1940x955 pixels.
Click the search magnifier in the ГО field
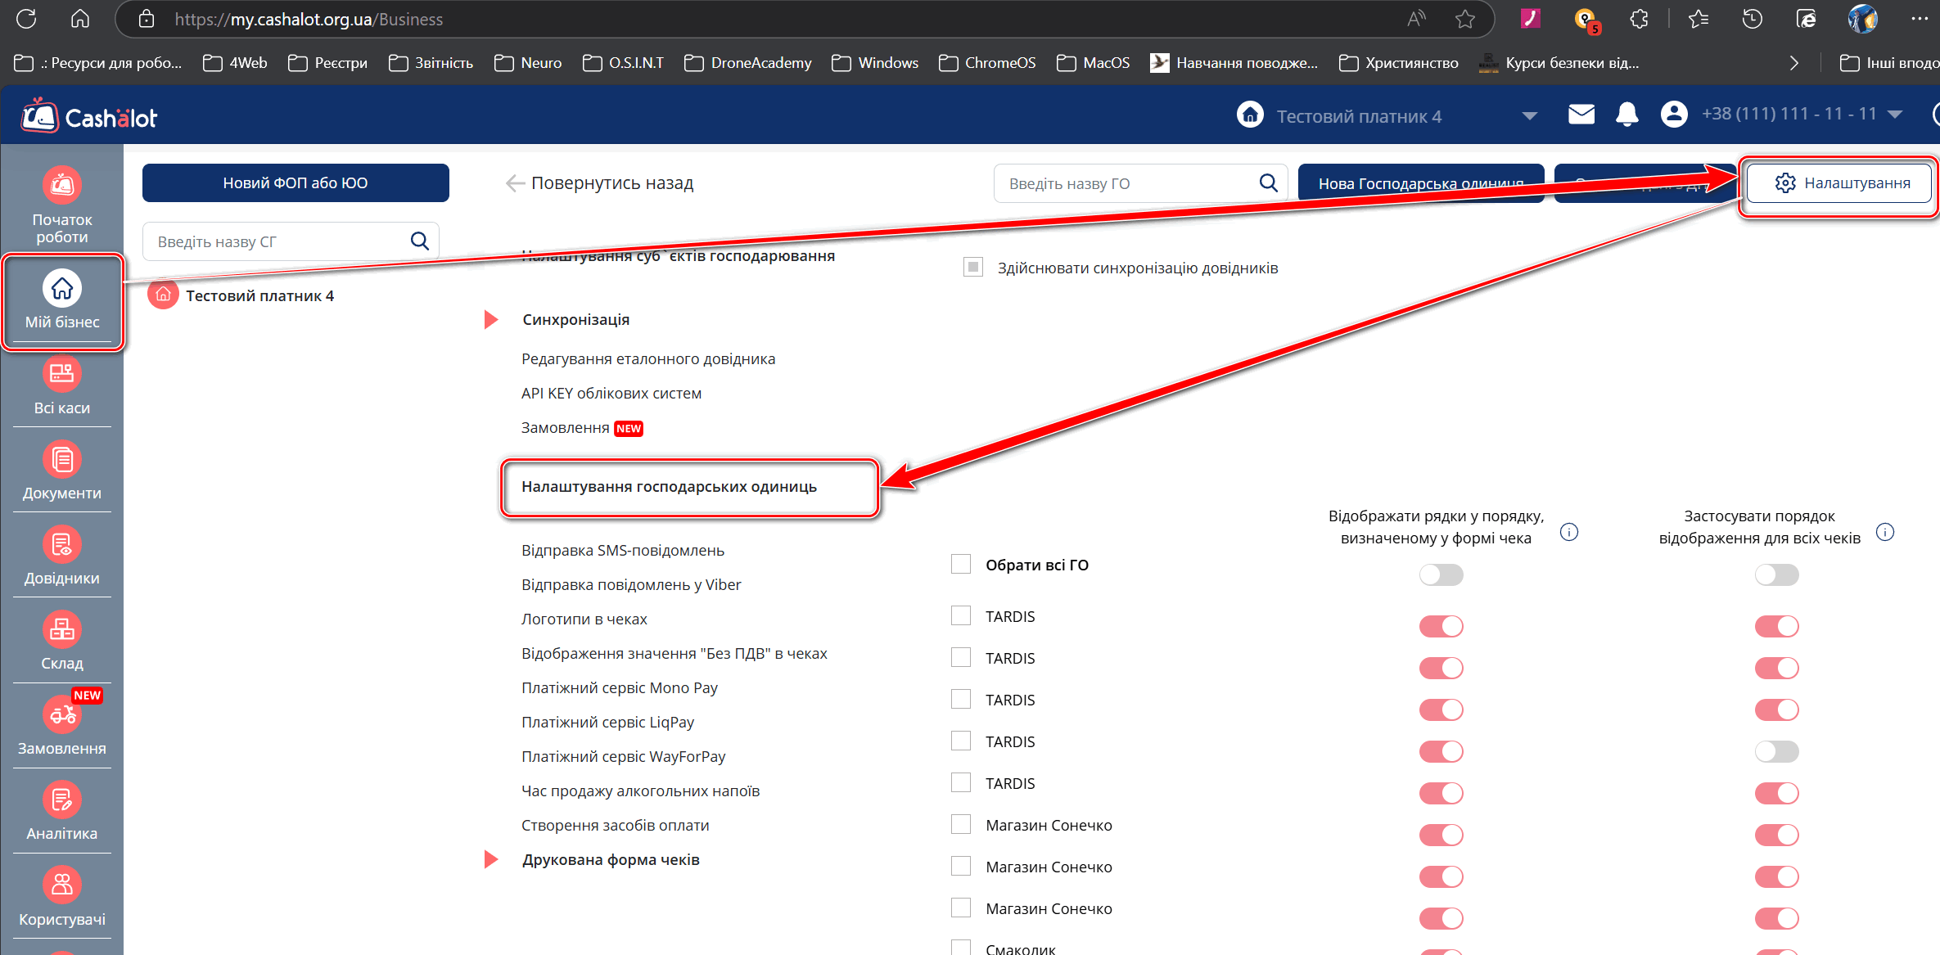(x=1268, y=183)
